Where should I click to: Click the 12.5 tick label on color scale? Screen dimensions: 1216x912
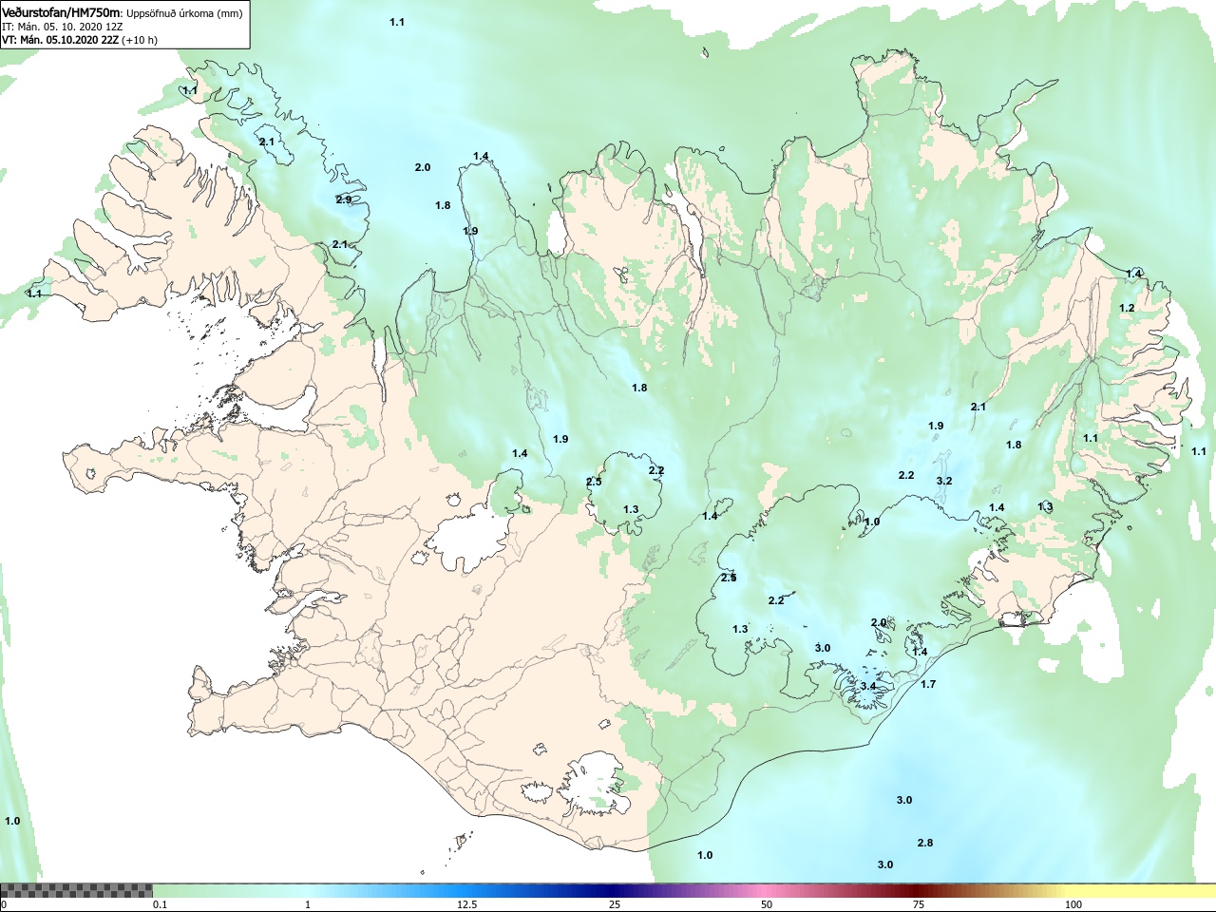pos(467,904)
